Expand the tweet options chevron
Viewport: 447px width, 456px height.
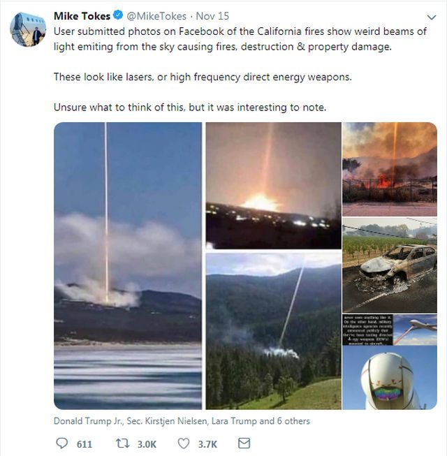[431, 16]
